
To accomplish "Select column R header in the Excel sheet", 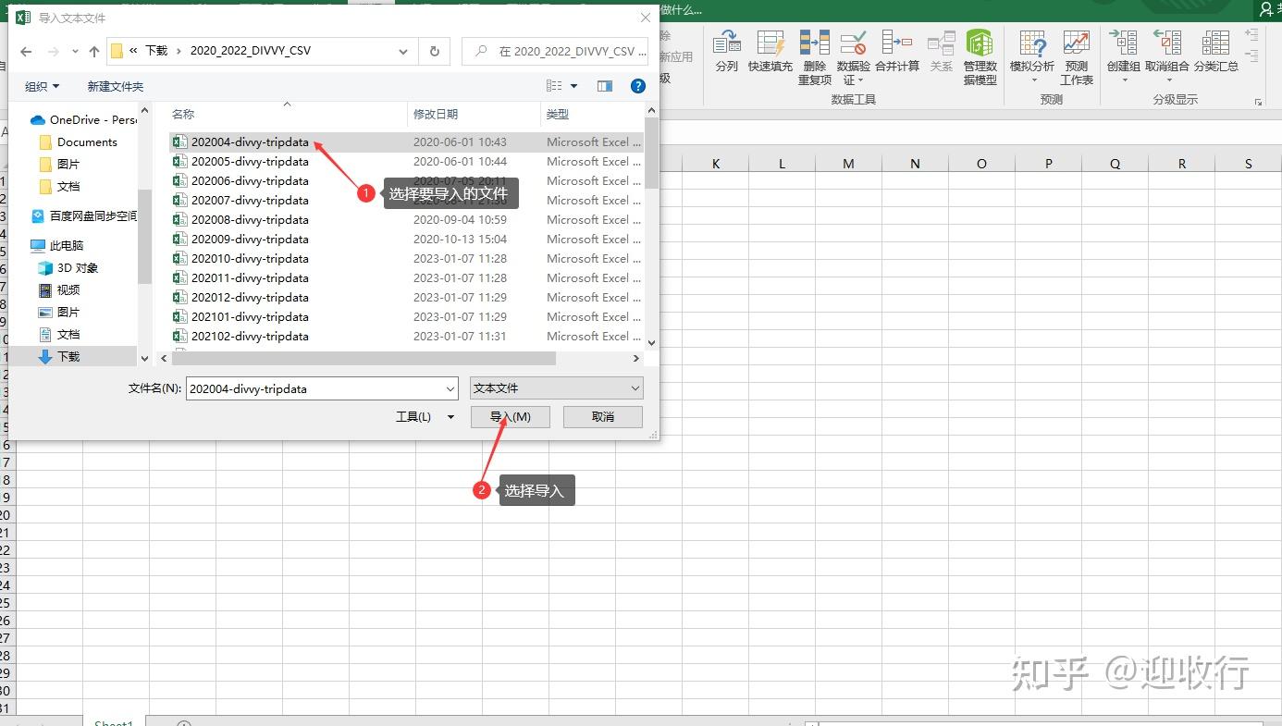I will 1181,164.
